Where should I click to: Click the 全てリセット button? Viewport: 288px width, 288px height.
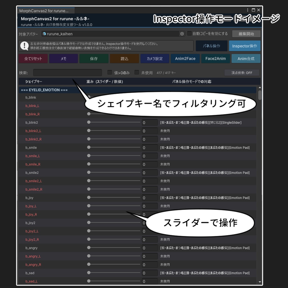(x=33, y=58)
